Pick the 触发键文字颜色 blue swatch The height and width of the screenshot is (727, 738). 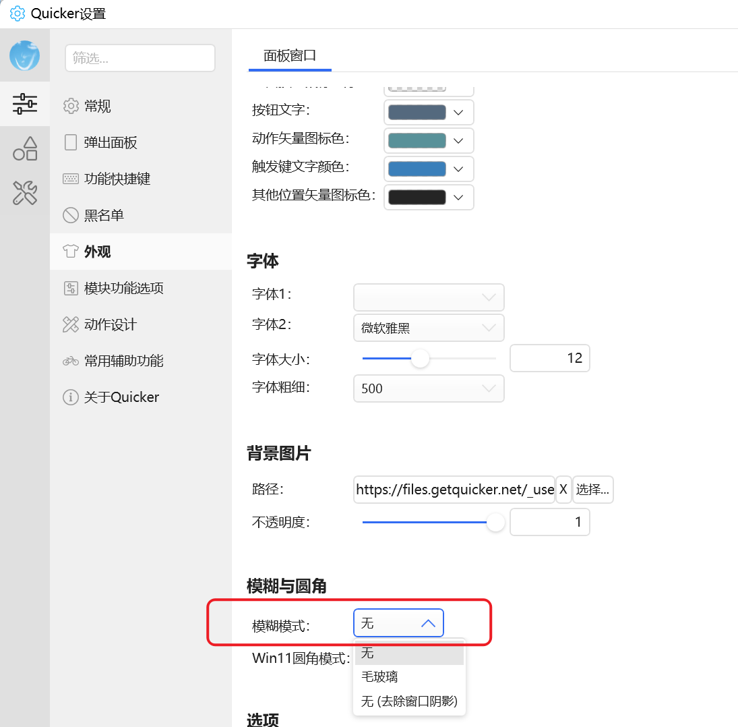(x=417, y=169)
